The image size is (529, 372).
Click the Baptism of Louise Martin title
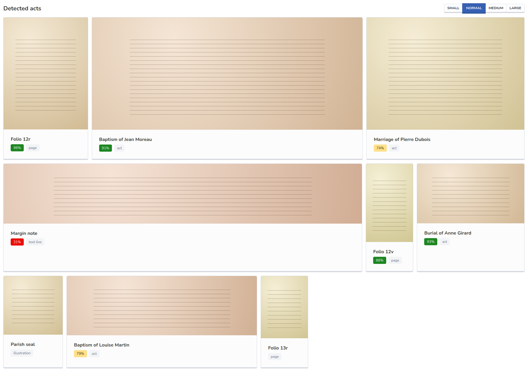(102, 345)
